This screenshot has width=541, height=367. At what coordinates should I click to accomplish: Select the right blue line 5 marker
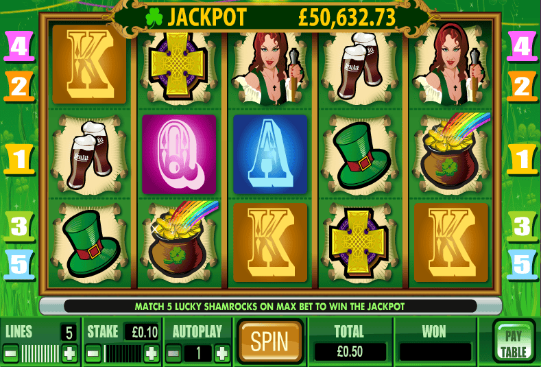[522, 265]
